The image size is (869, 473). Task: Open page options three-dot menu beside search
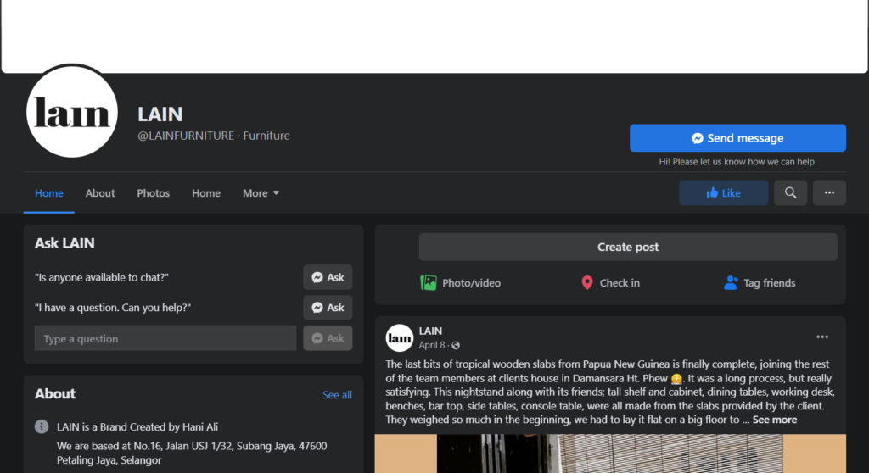(829, 192)
